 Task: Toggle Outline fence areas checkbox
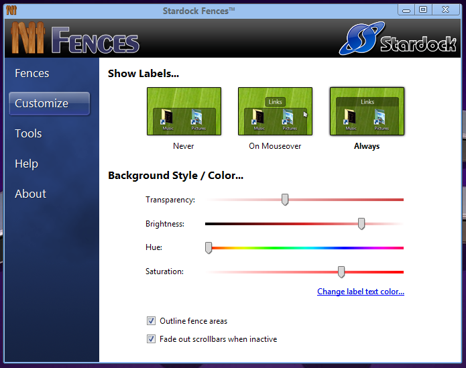pos(151,321)
